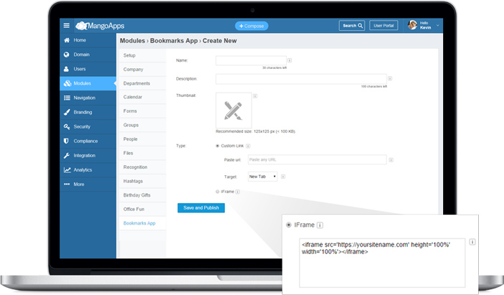Viewport: 504px width, 295px height.
Task: Click the magnifier icon in Search button
Action: click(x=361, y=25)
